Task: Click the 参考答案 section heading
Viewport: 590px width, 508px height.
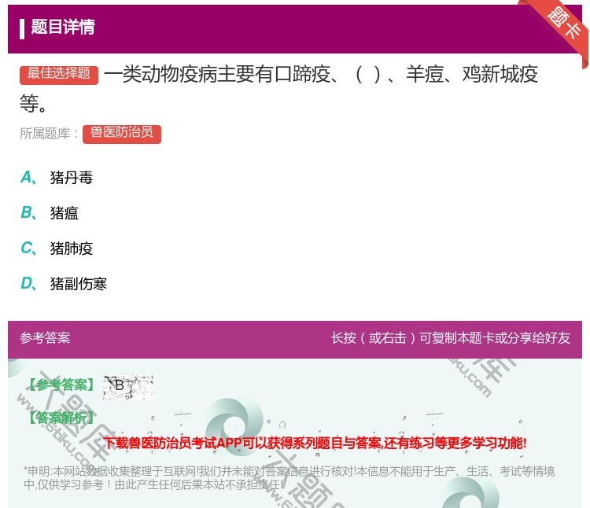Action: pos(45,337)
